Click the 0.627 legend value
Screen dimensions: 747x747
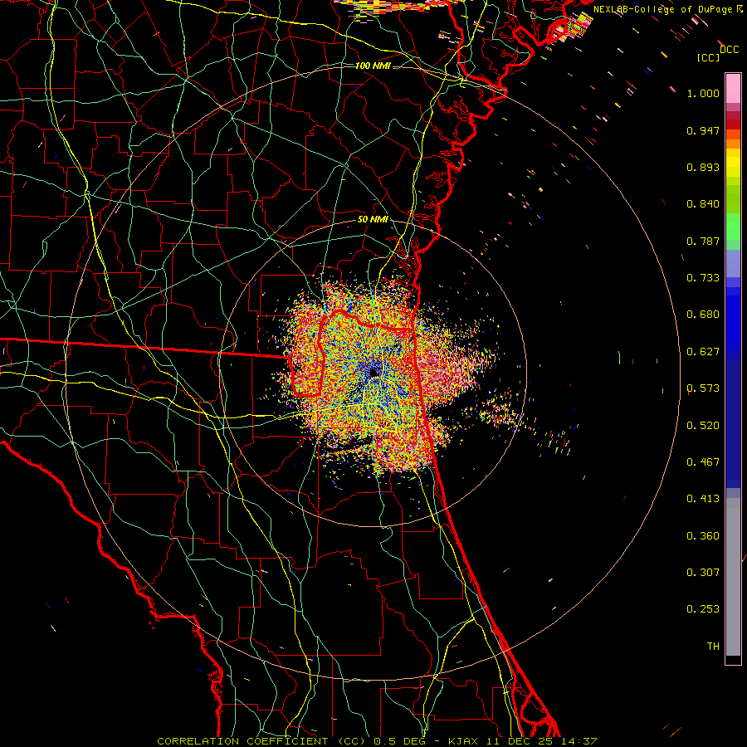(703, 352)
